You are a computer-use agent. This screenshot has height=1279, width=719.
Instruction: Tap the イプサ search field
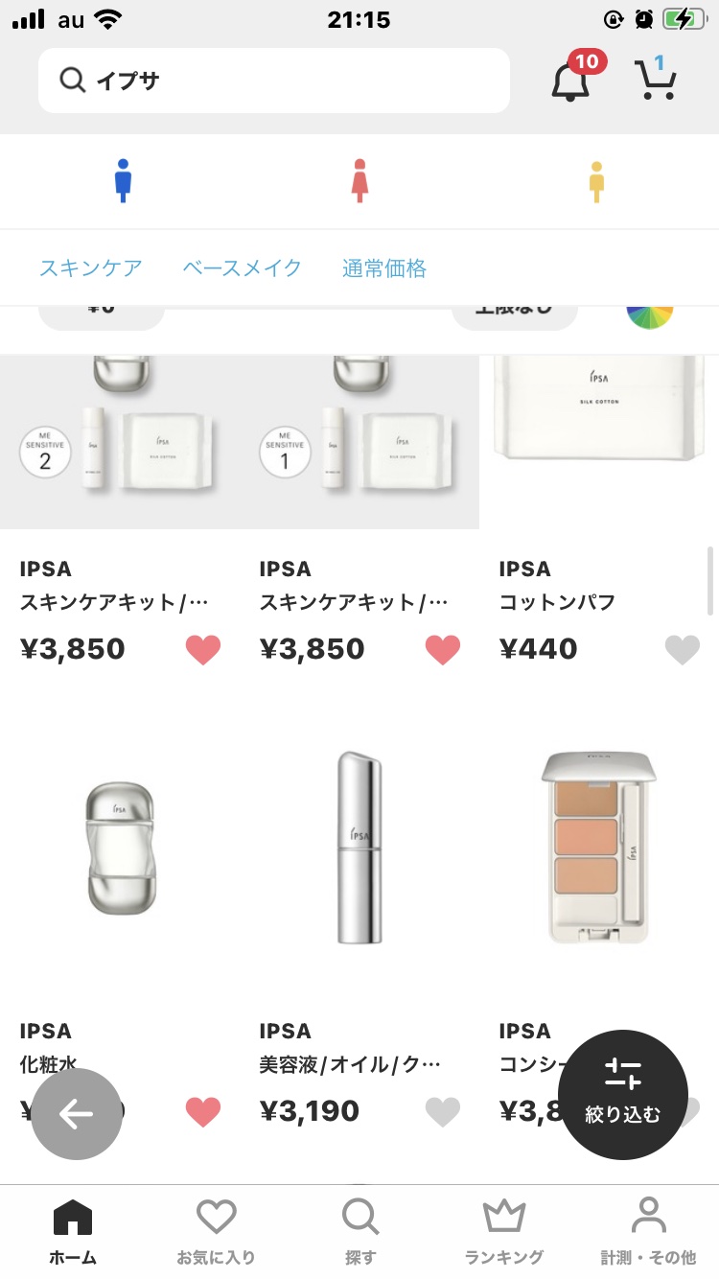[274, 81]
